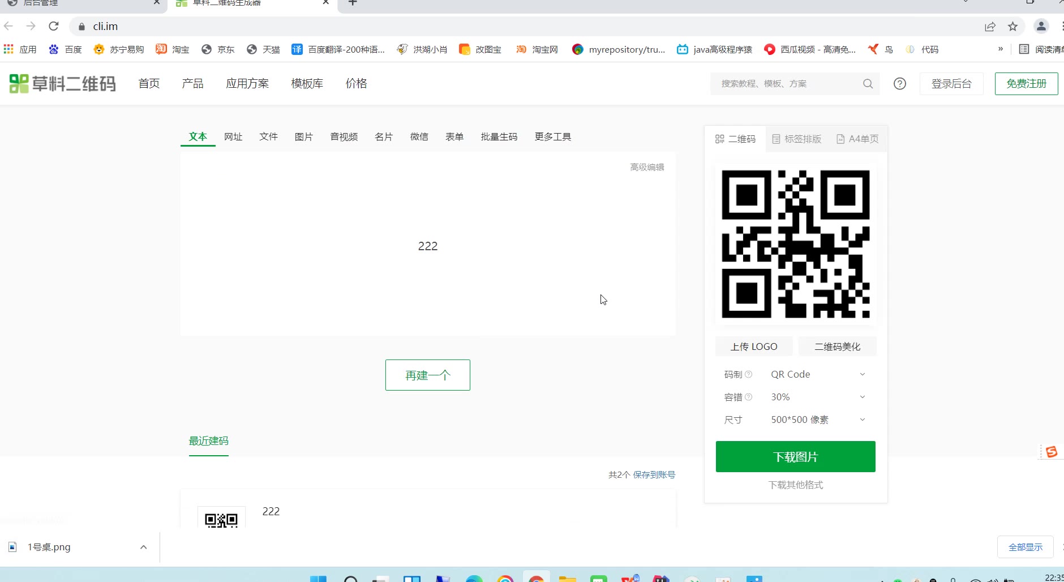Screen dimensions: 1064x582
Task: Expand the 1号桌.png download options arrow
Action: coord(144,547)
